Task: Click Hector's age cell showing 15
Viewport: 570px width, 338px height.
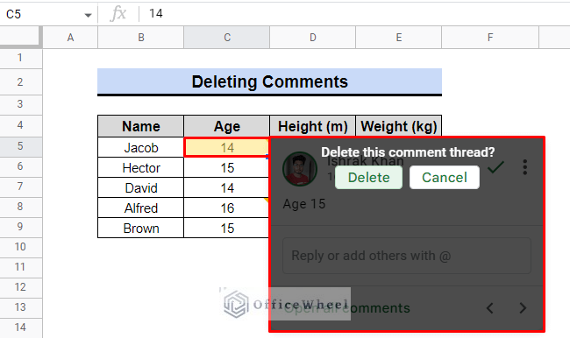Action: 227,168
